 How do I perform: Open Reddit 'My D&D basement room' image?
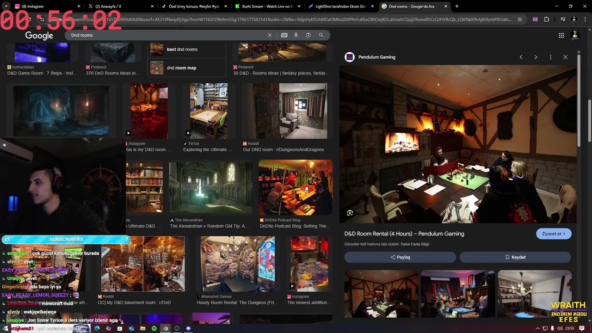pyautogui.click(x=142, y=264)
